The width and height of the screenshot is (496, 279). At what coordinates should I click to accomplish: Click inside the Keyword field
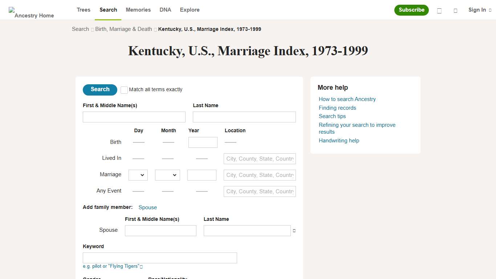coord(159,258)
